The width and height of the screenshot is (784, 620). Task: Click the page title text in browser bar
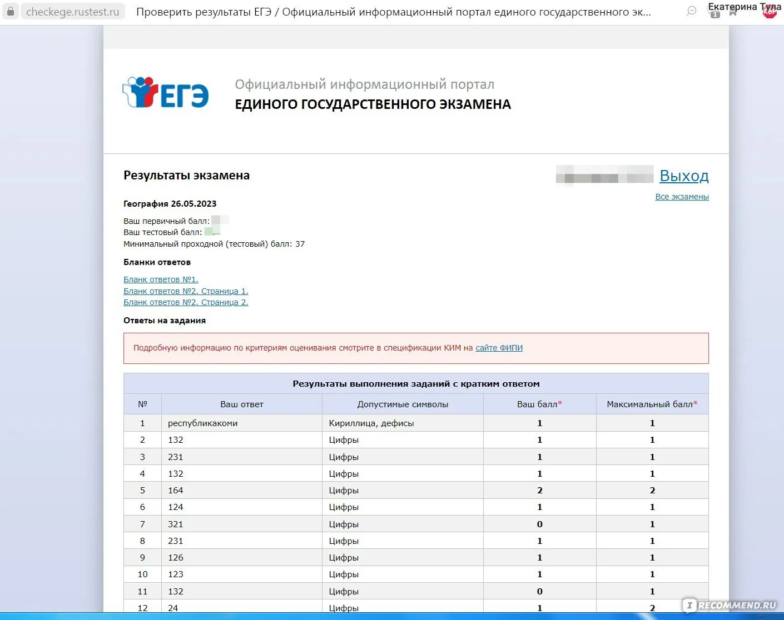pos(394,12)
